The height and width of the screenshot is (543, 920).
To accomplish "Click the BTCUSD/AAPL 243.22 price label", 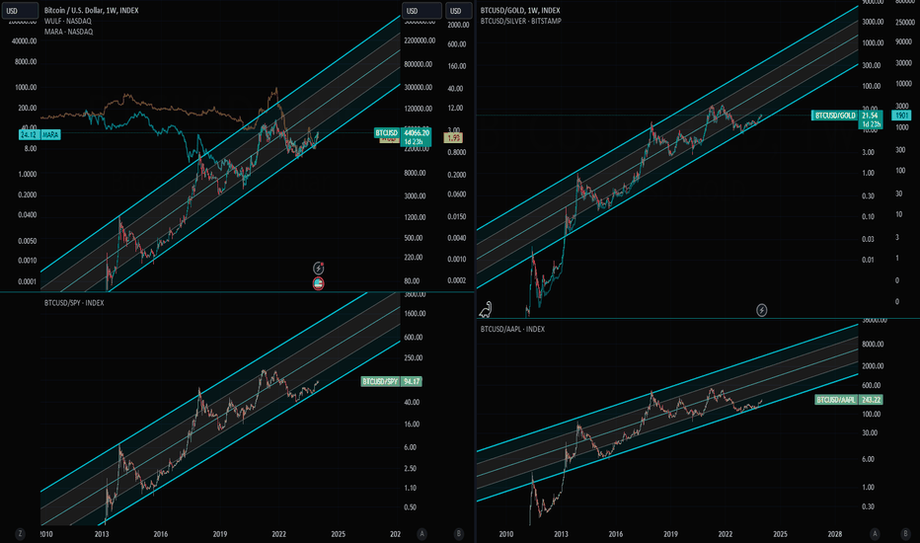I will point(849,400).
